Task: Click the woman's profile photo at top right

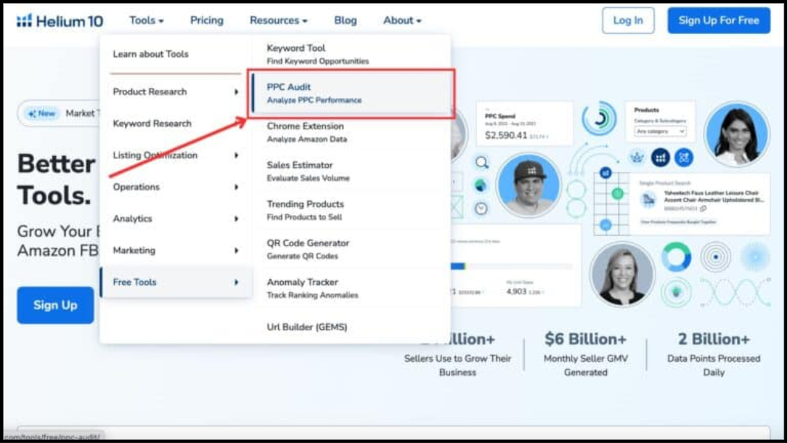Action: pyautogui.click(x=736, y=135)
